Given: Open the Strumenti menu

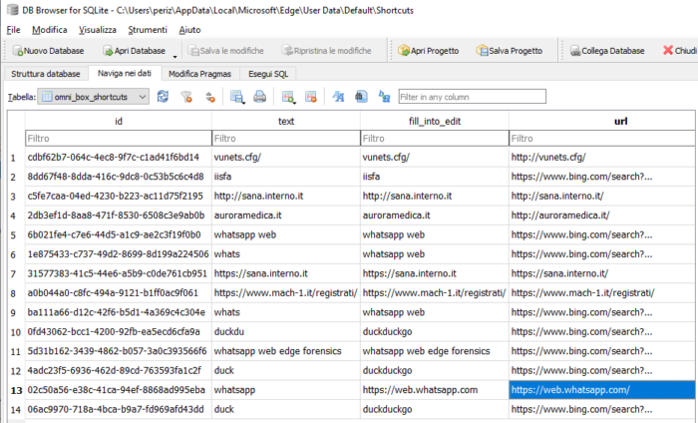Looking at the screenshot, I should [148, 30].
